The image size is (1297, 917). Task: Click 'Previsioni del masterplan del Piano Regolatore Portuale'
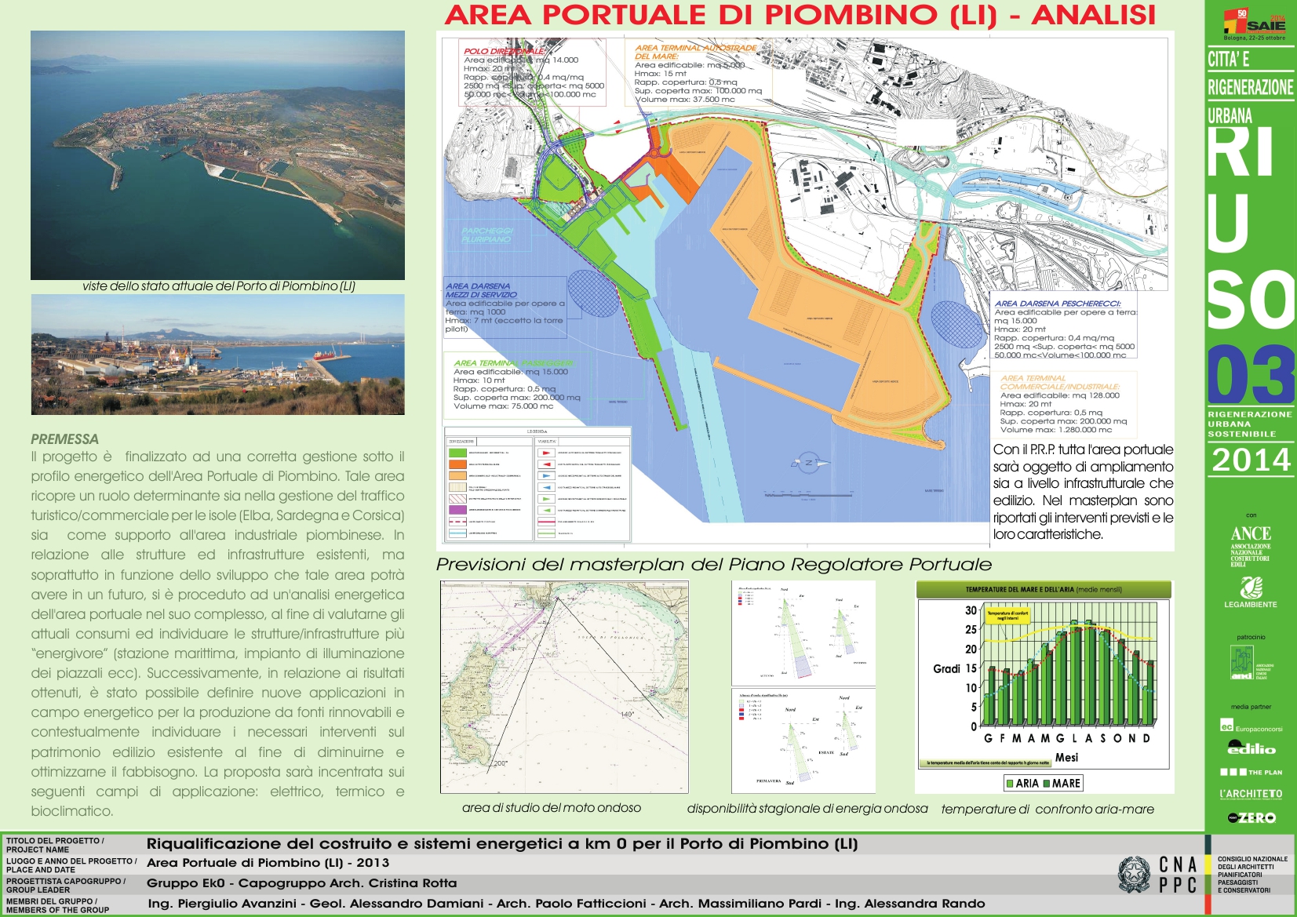point(714,565)
